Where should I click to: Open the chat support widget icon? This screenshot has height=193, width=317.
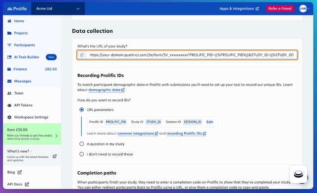tap(298, 174)
